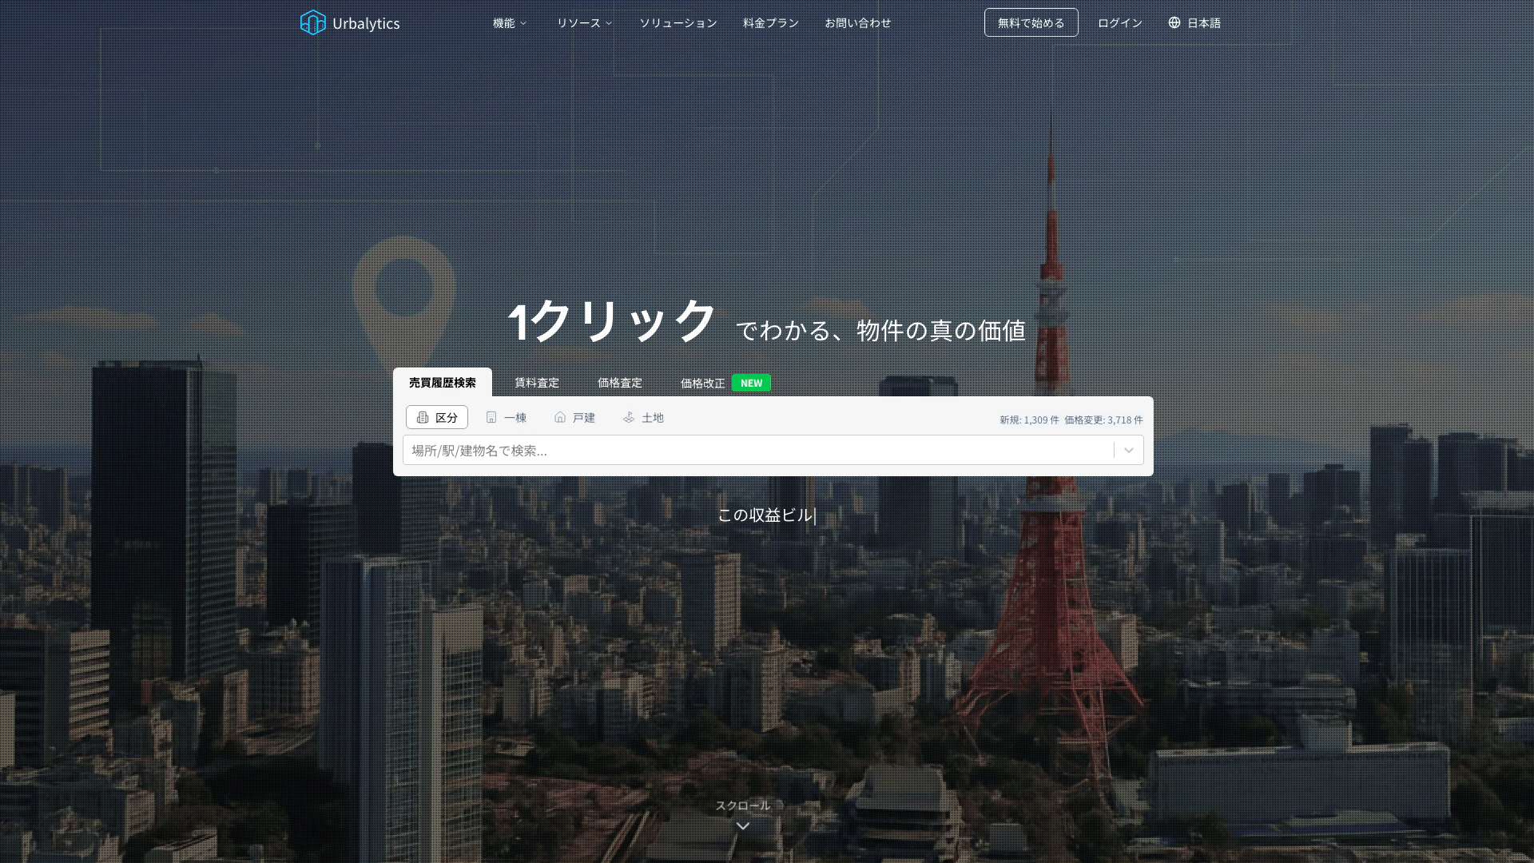The height and width of the screenshot is (863, 1534).
Task: Click the green NEW badge
Action: click(x=751, y=383)
